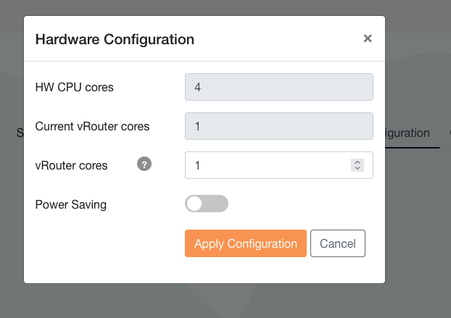Viewport: 451px width, 318px height.
Task: Click the Apply Configuration button
Action: tap(246, 243)
